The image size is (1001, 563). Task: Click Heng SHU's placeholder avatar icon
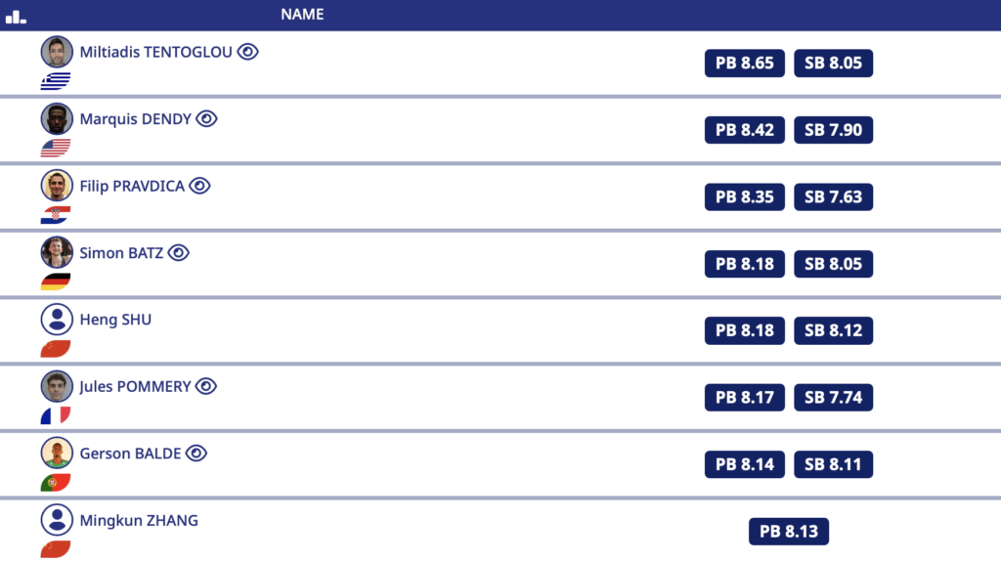point(57,320)
